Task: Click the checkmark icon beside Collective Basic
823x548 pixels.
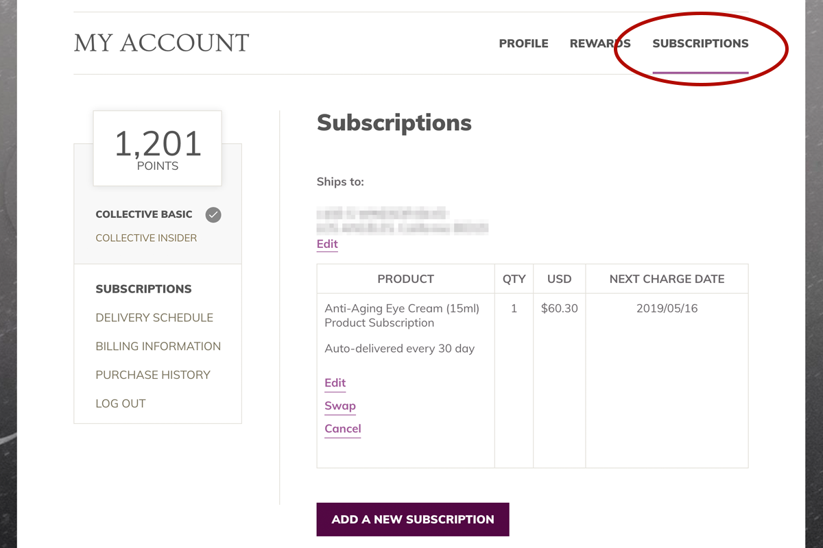Action: click(213, 215)
